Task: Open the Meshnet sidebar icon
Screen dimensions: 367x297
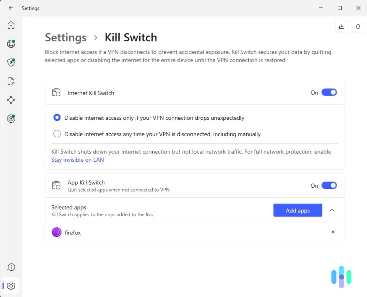Action: pos(11,100)
